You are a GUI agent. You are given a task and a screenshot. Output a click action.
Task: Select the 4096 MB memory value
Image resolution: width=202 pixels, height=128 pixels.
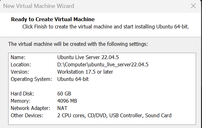point(67,101)
